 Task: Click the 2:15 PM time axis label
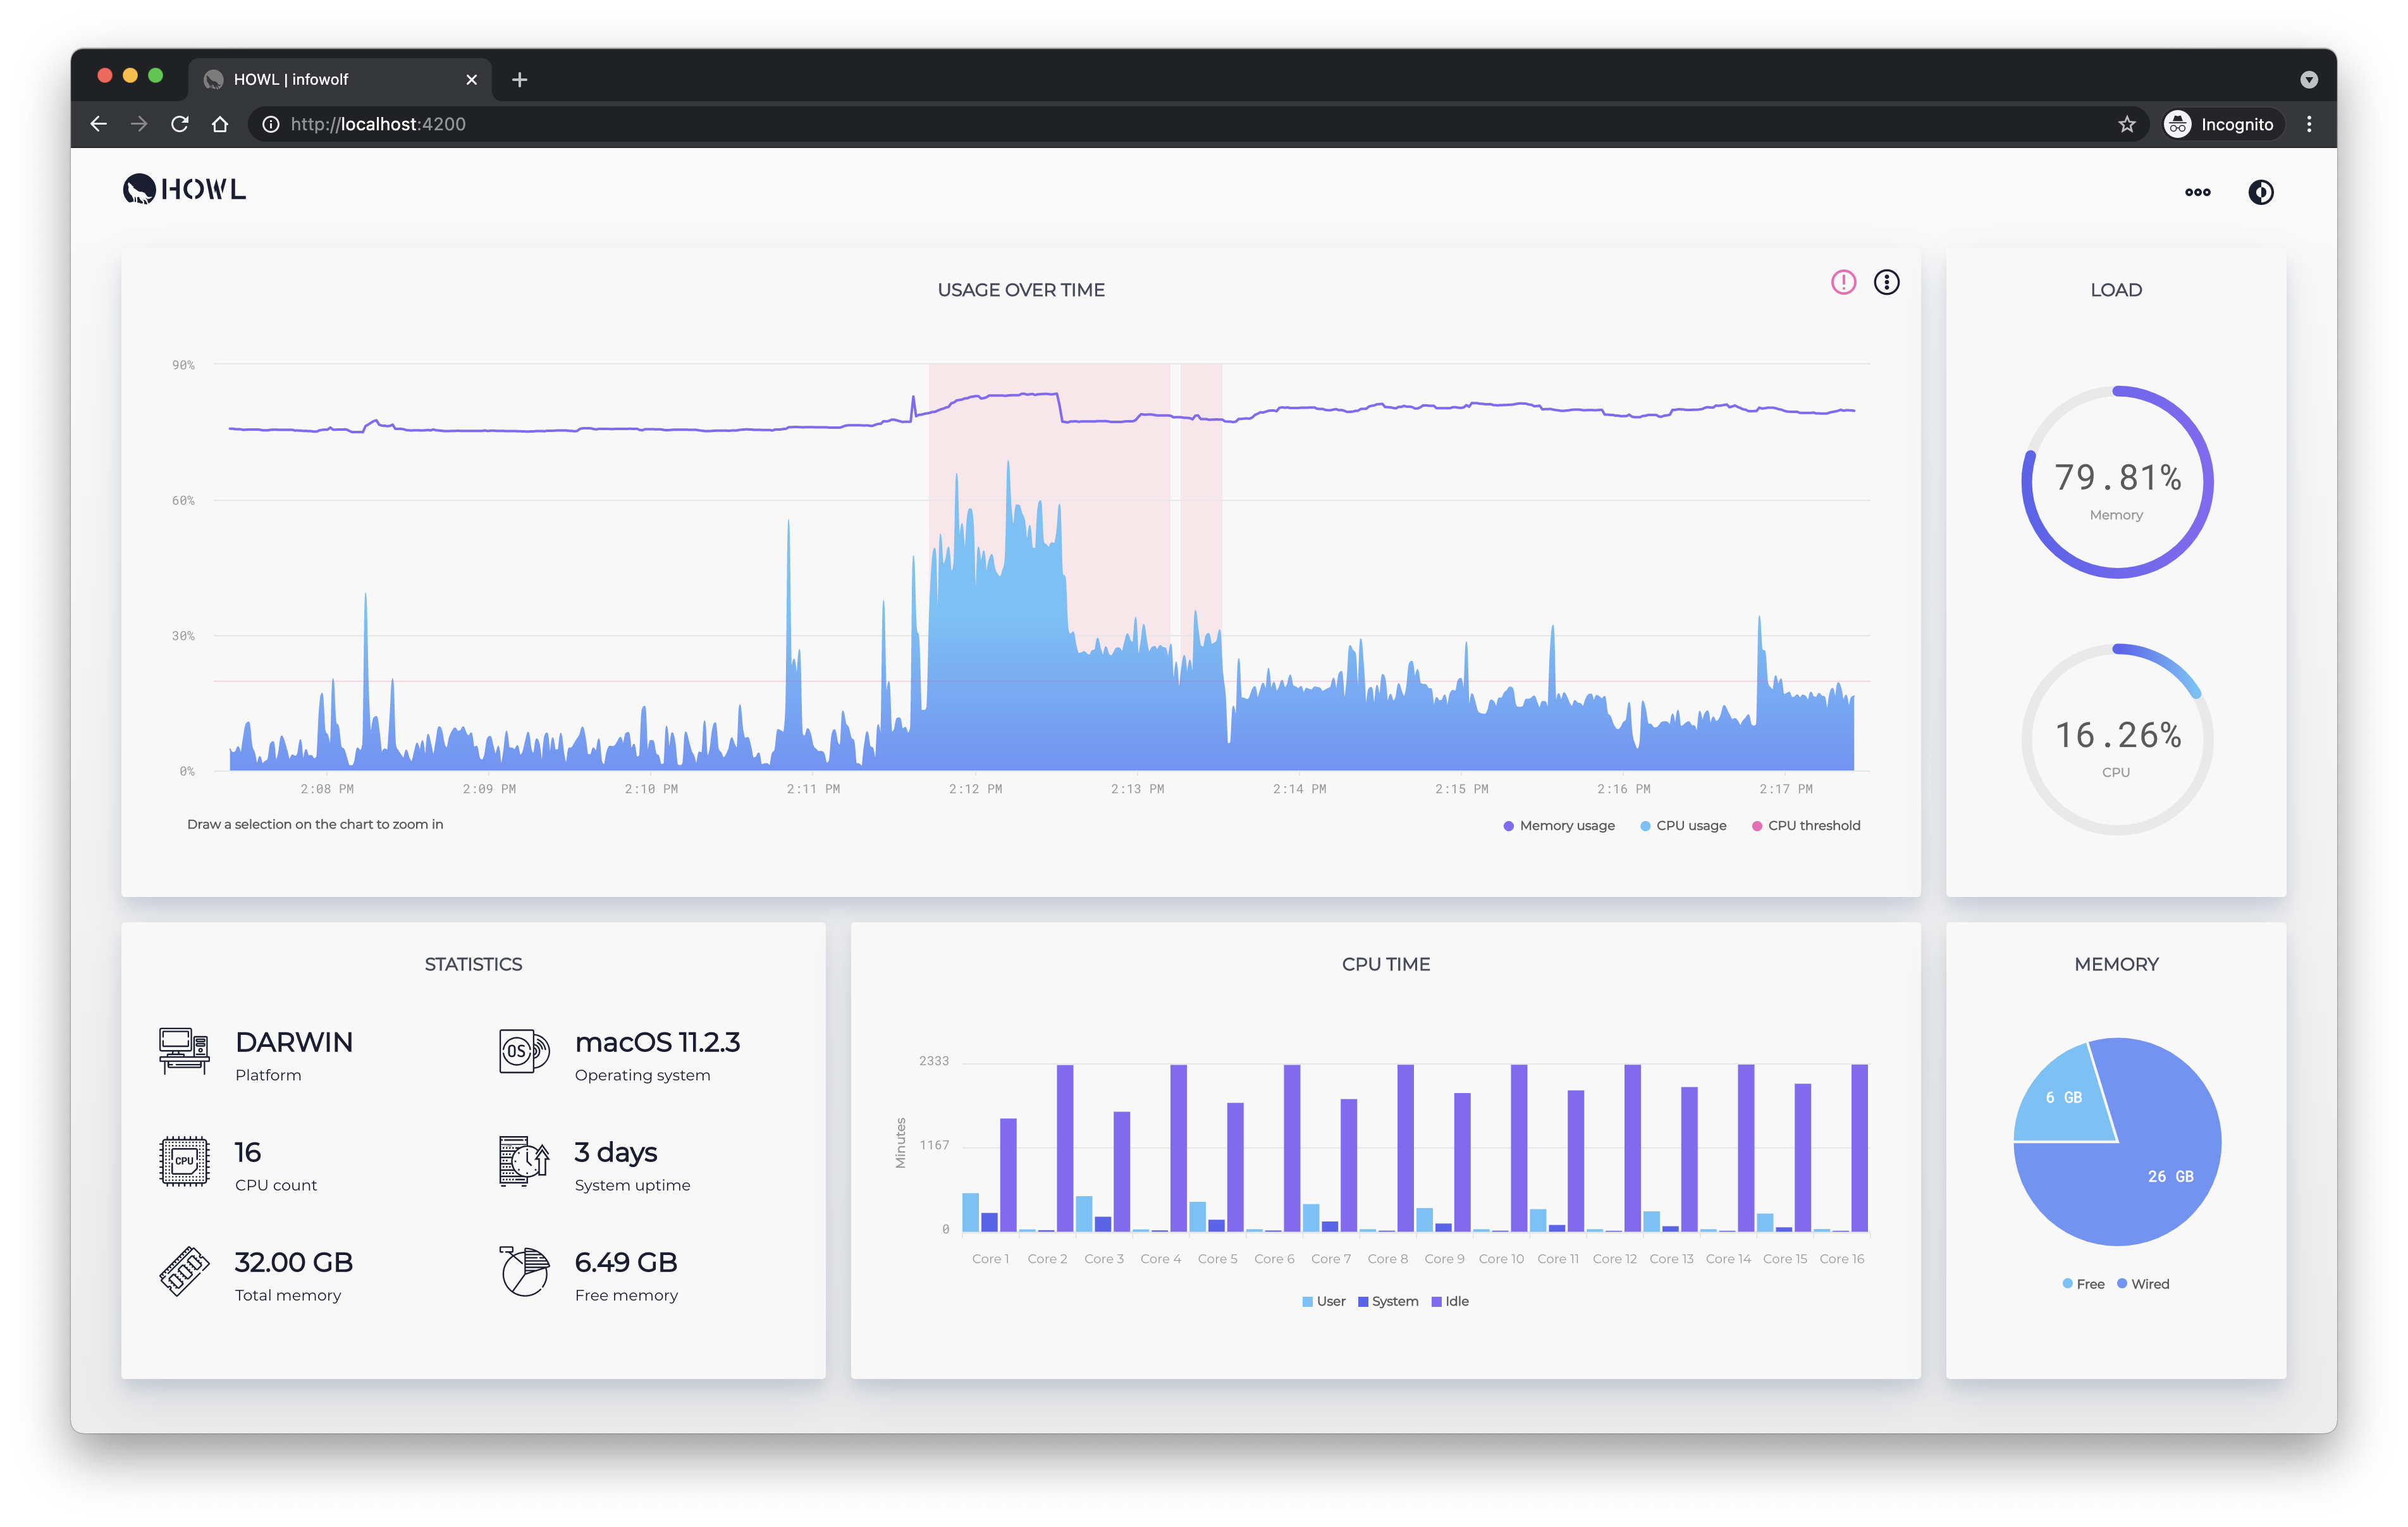(x=1461, y=789)
